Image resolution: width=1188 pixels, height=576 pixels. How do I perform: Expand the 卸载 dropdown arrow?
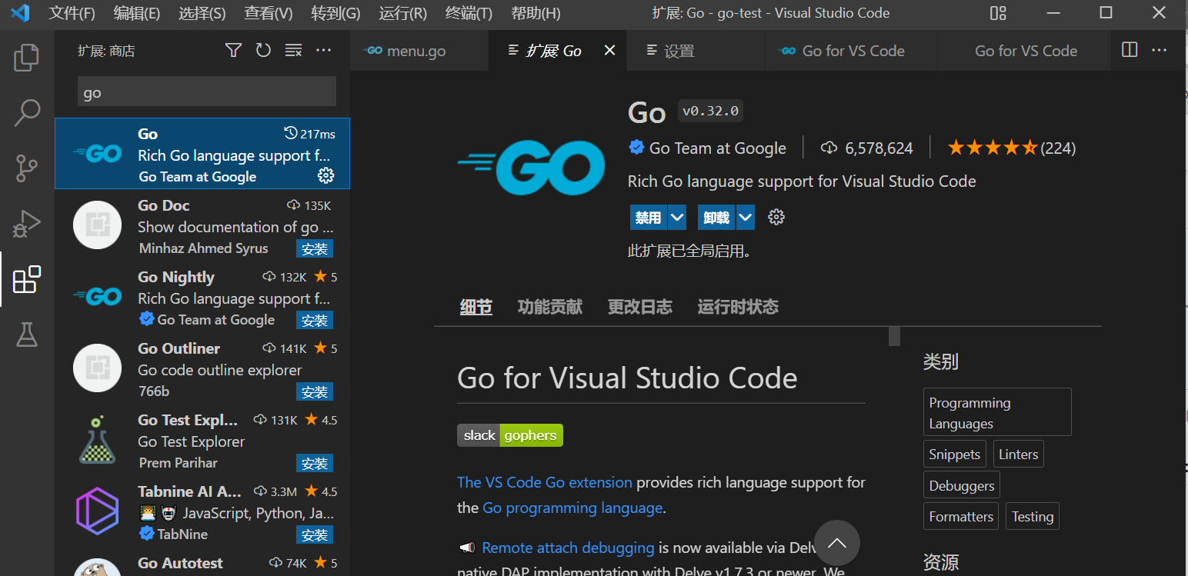click(x=746, y=218)
